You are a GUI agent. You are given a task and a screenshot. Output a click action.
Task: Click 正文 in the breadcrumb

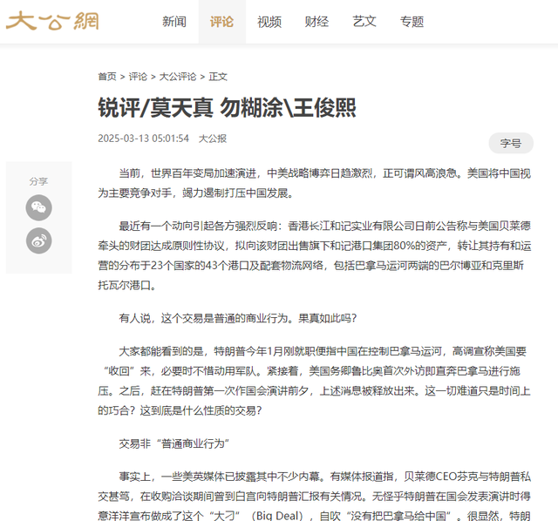218,77
